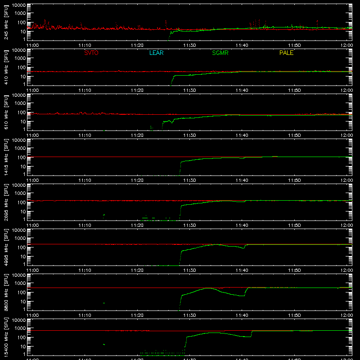Image resolution: width=360 pixels, height=360 pixels.
Task: Select the '15400 MHz [SFU]' axis label
Action: 6,337
